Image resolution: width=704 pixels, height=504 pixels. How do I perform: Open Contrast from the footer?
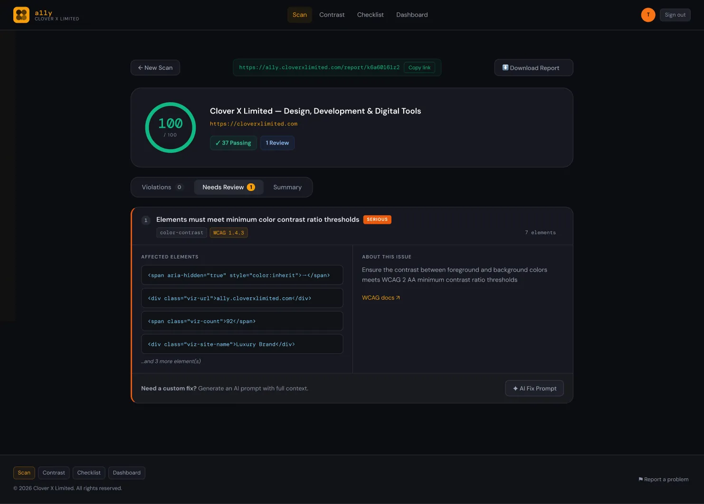54,473
